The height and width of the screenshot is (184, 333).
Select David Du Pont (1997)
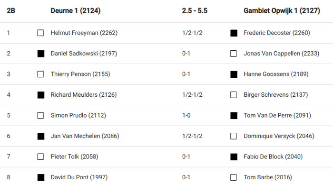[79, 177]
